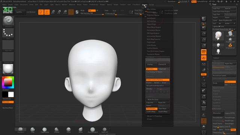Expand the Transpose Master section
This screenshot has height=135, width=240.
click(153, 54)
